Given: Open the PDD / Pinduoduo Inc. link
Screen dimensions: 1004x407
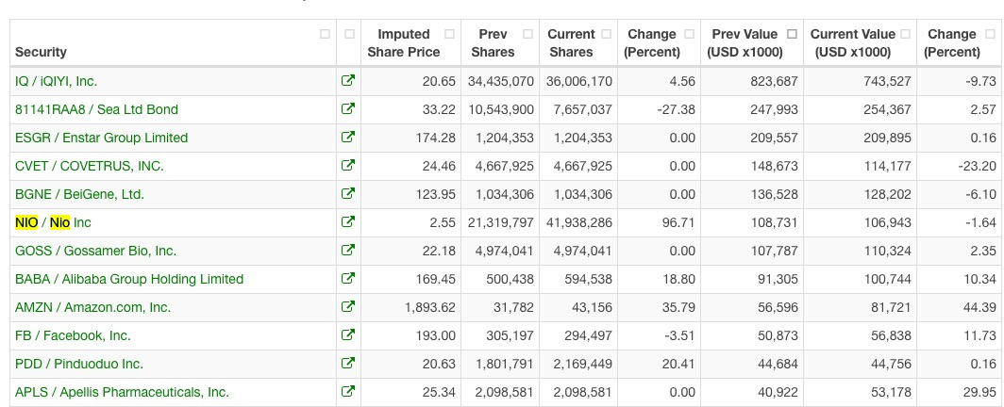Looking at the screenshot, I should point(79,365).
